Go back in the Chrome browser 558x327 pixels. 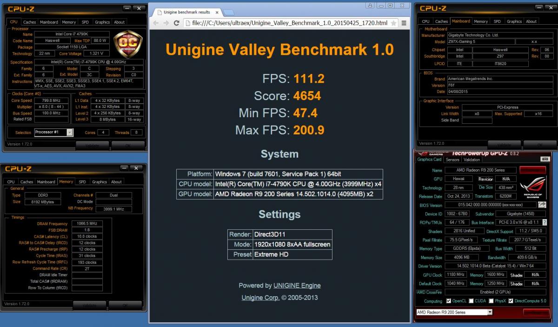(156, 23)
